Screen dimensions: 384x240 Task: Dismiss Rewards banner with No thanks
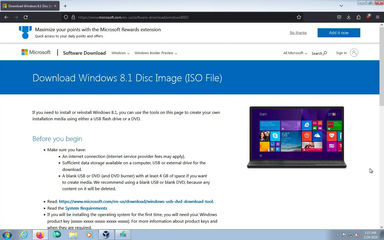(x=298, y=33)
